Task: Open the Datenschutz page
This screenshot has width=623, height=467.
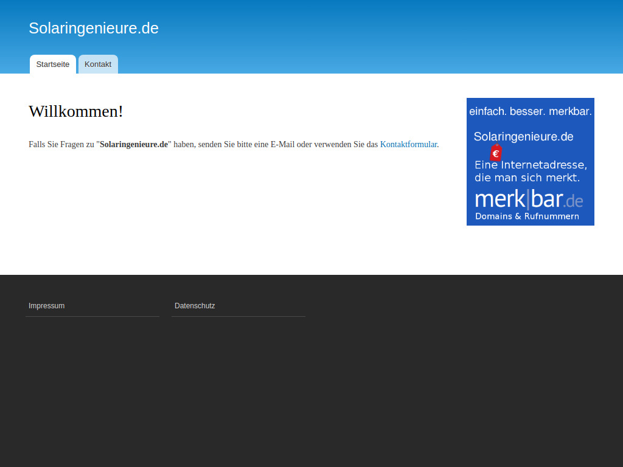Action: coord(195,306)
